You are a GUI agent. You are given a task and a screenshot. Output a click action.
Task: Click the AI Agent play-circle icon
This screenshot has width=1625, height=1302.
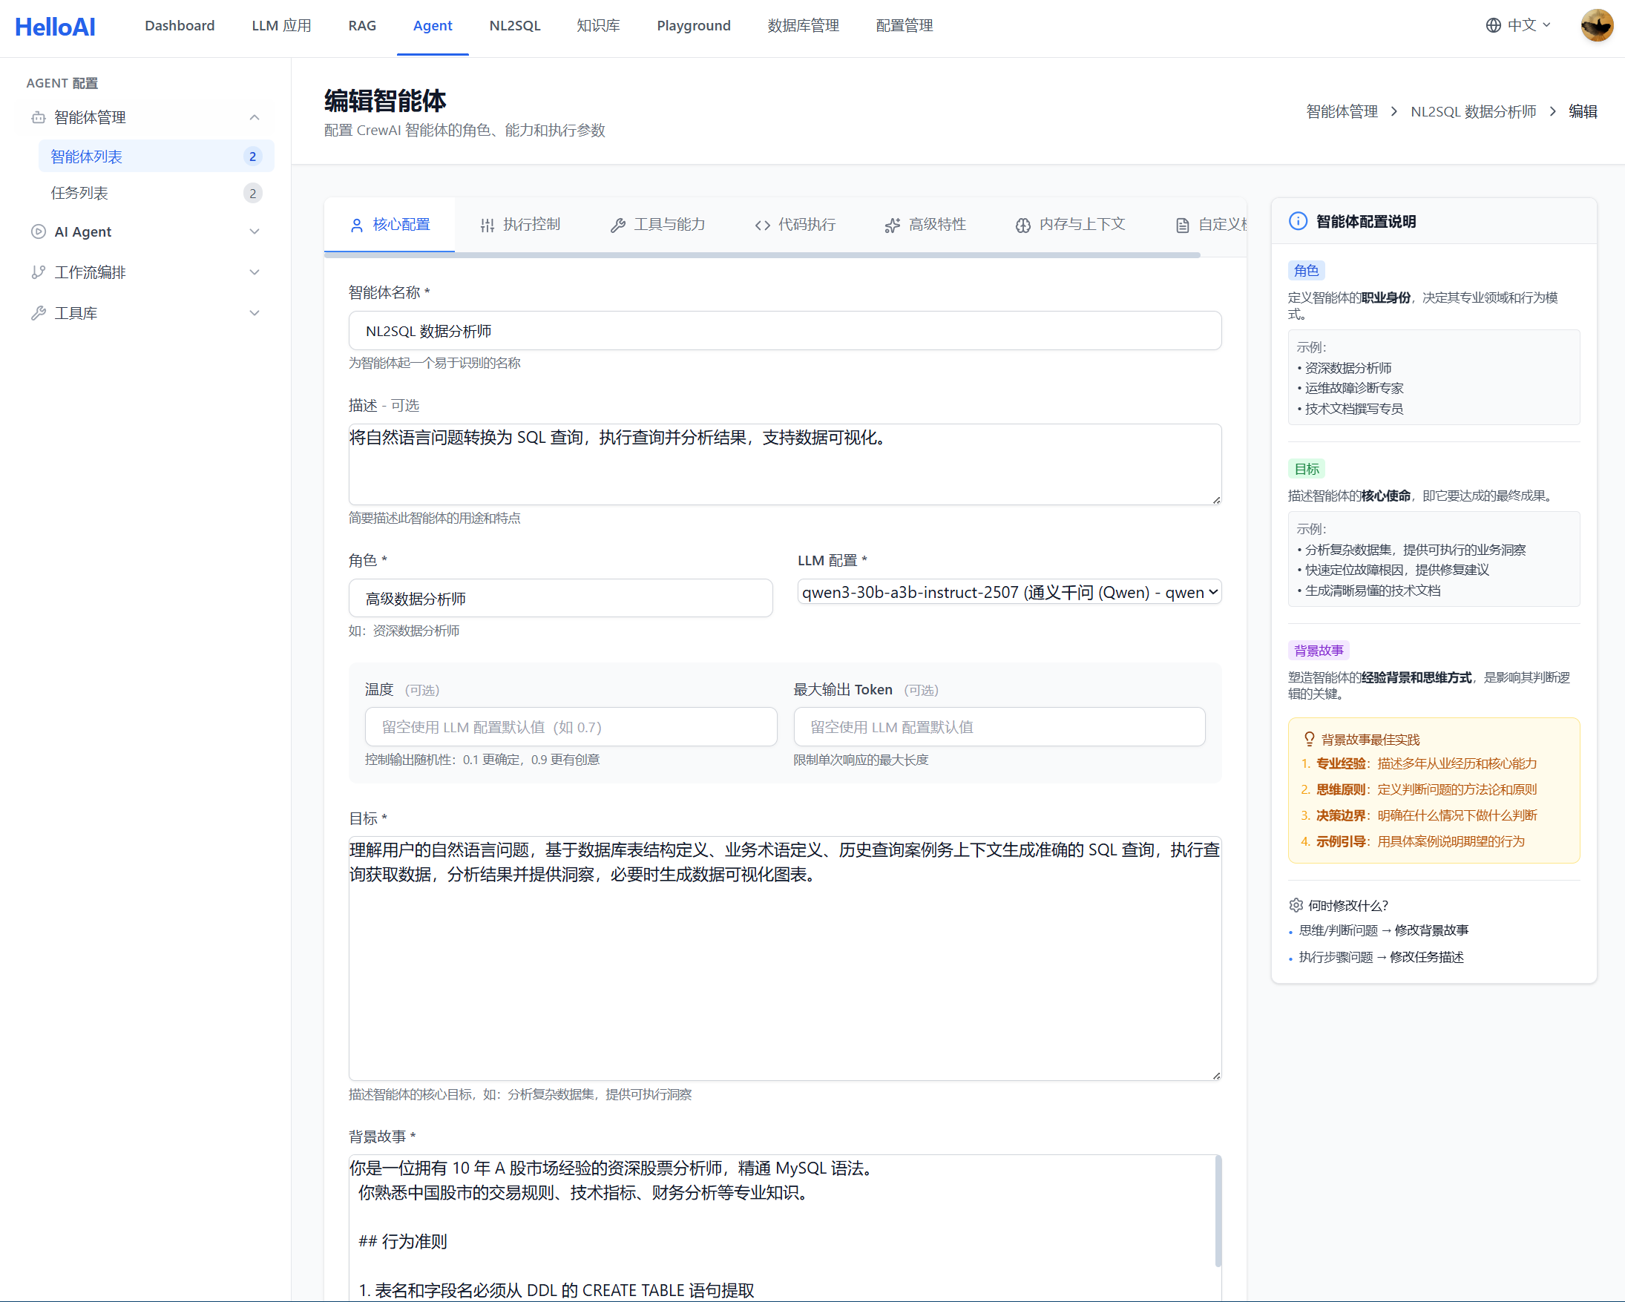pos(39,231)
